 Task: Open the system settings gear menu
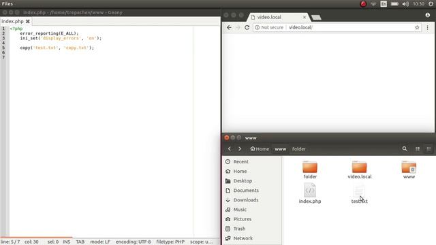coord(431,4)
